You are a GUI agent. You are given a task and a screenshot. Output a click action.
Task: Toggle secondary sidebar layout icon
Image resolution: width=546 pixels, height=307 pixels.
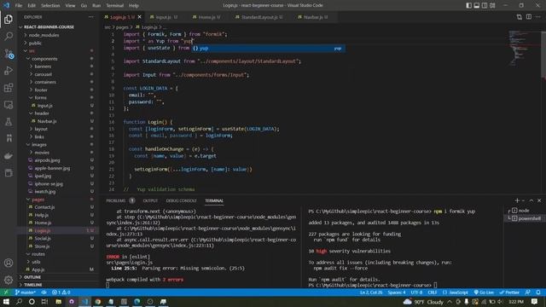tap(485, 5)
